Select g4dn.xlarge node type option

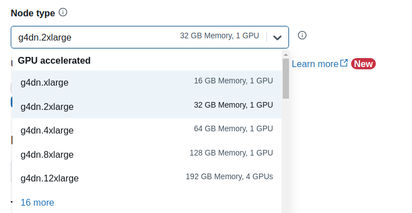(147, 82)
